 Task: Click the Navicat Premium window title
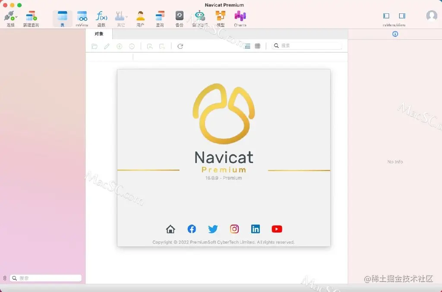click(224, 5)
